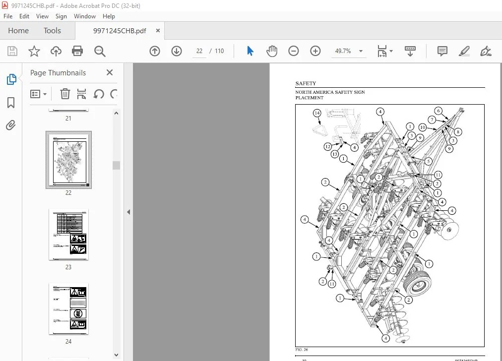This screenshot has height=361, width=502.
Task: Open the Attachments paperclip panel
Action: (10, 125)
